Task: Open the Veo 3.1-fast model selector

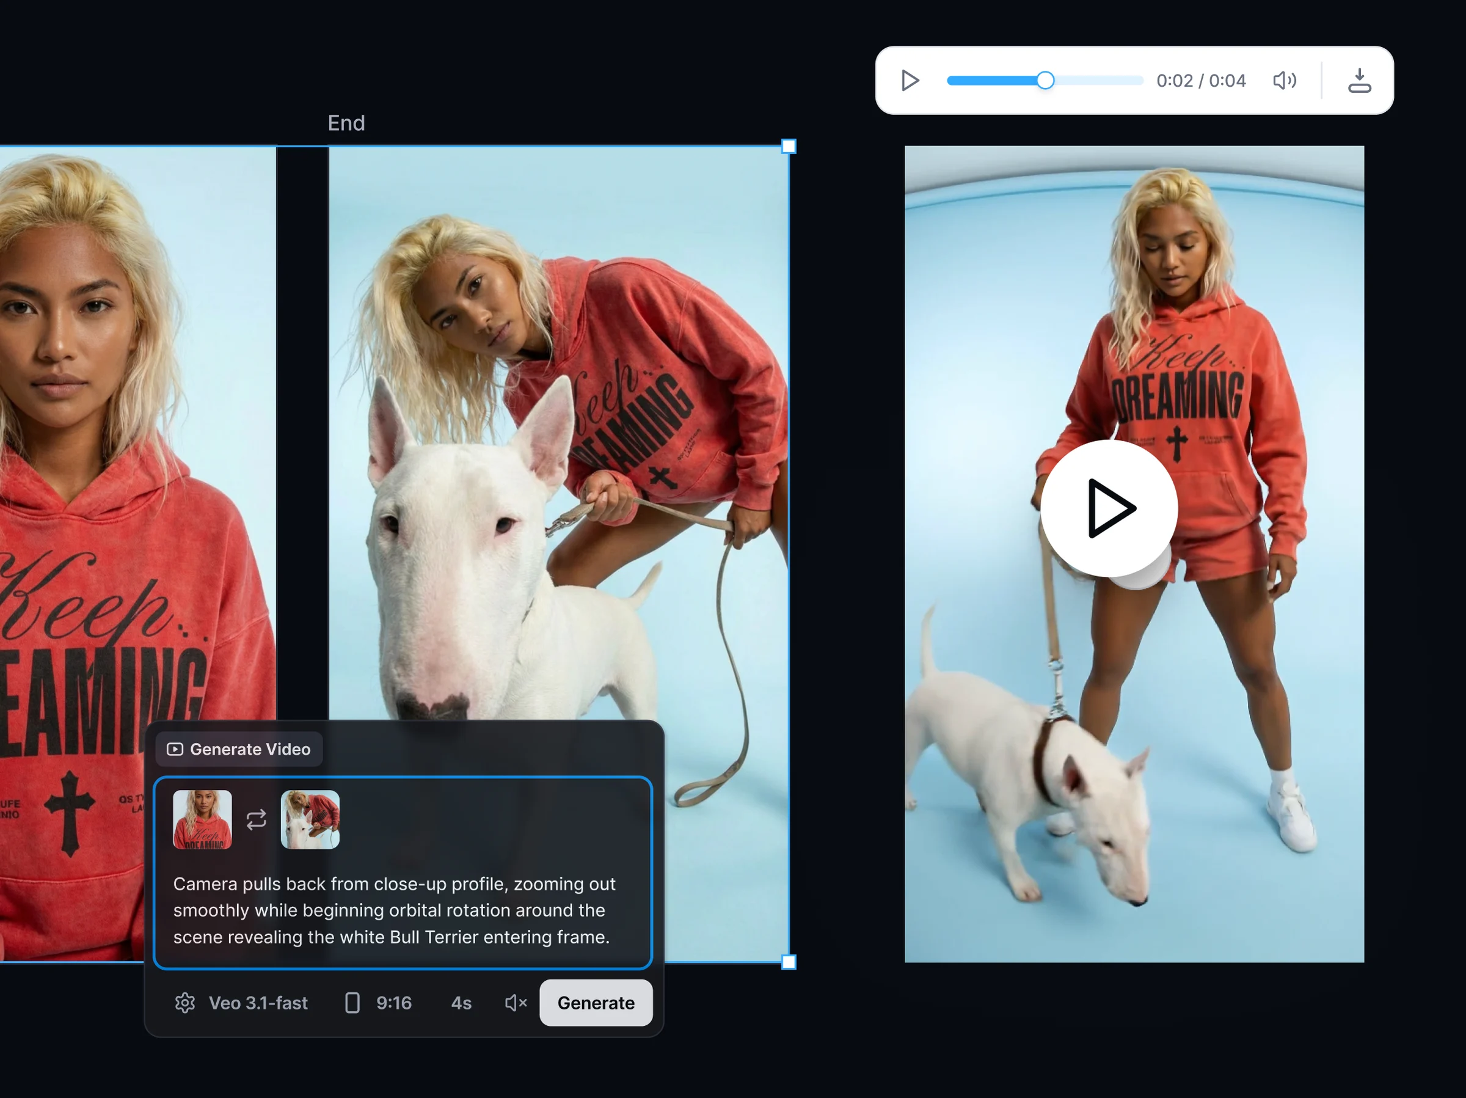Action: point(258,1003)
